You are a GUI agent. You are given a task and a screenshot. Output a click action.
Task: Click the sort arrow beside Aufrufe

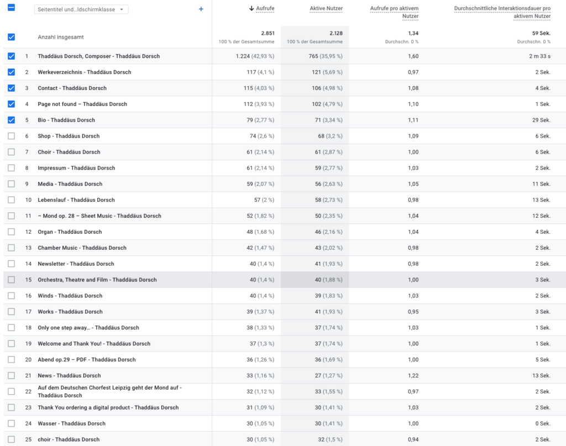251,8
